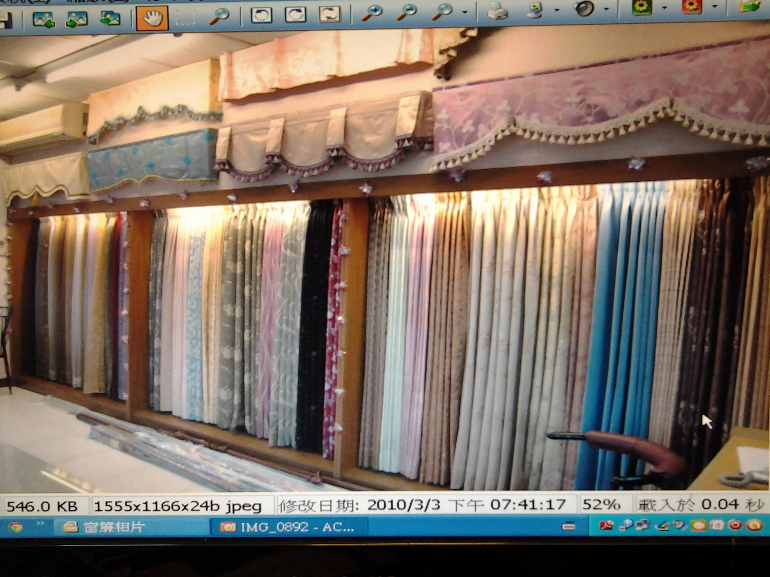Click the 載入於 0.04 秒 load time status
The width and height of the screenshot is (770, 577).
click(x=701, y=505)
